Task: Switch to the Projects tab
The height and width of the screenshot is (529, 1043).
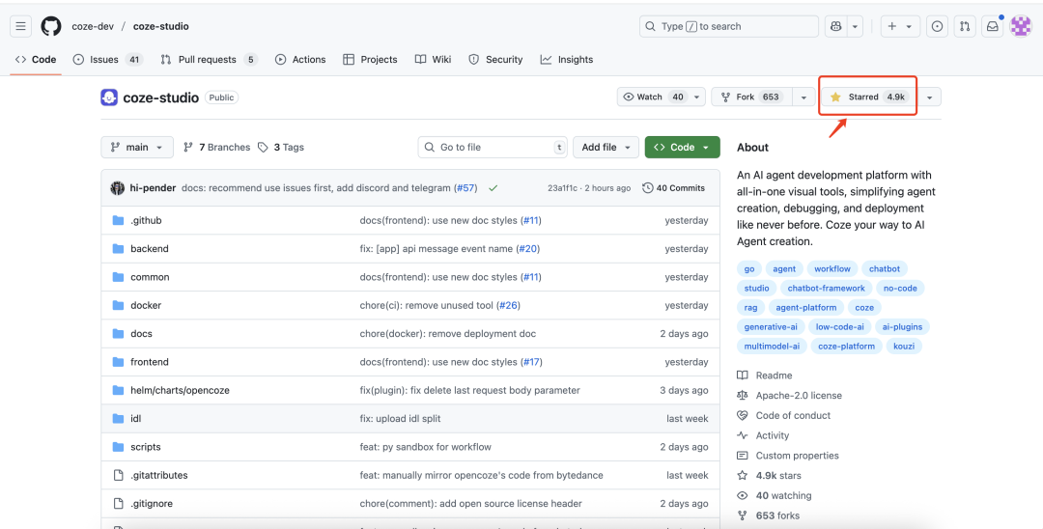Action: pyautogui.click(x=370, y=59)
